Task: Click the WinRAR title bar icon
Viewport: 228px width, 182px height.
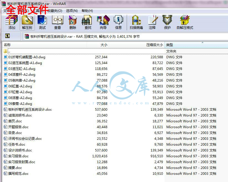Action: click(4, 4)
